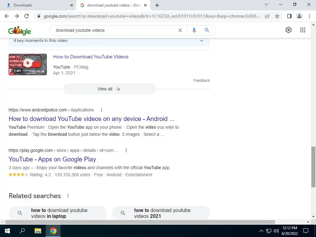Show hidden system tray icons
Image resolution: width=316 pixels, height=237 pixels.
point(261,231)
